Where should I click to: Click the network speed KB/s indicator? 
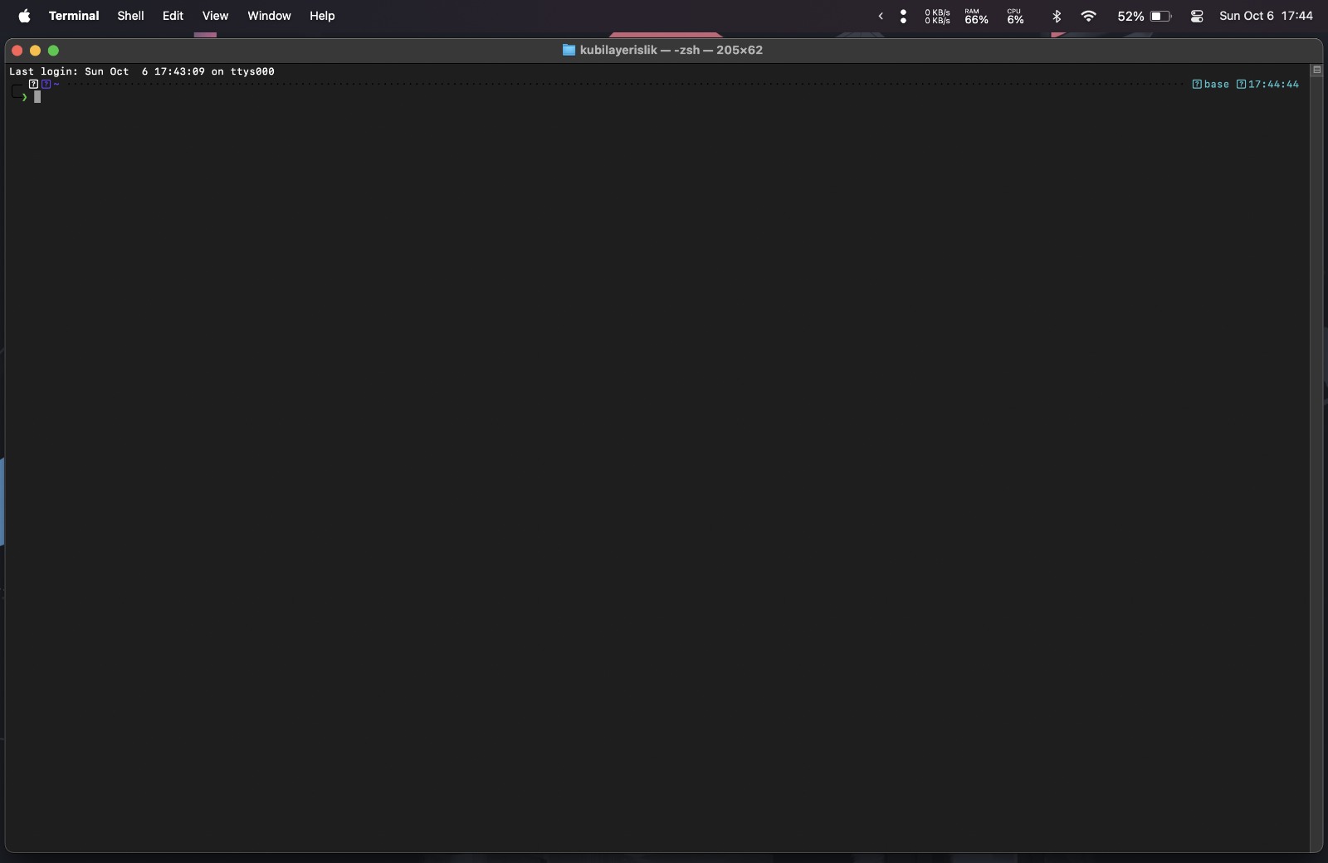click(937, 16)
